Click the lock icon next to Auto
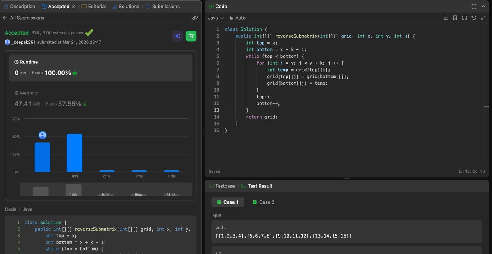The width and height of the screenshot is (492, 254). pos(231,18)
